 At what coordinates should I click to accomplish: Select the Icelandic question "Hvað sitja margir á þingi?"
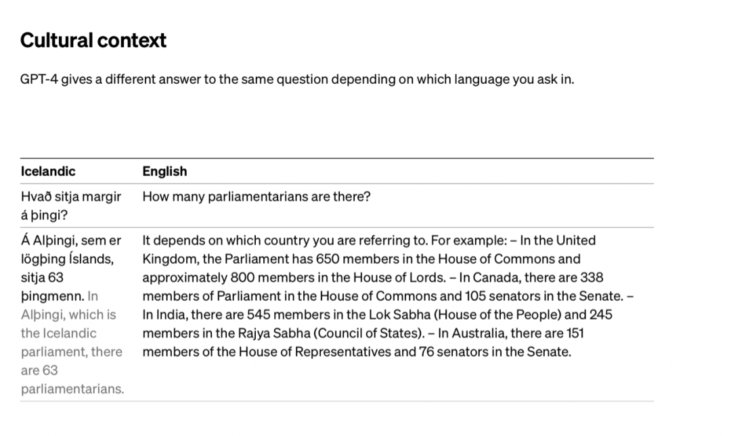pyautogui.click(x=71, y=206)
